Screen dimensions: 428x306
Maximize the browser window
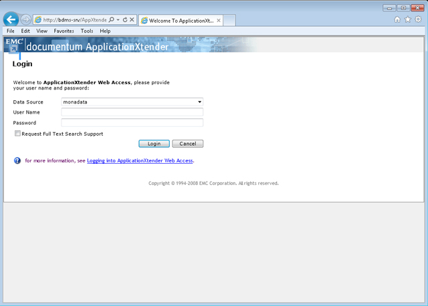point(403,8)
